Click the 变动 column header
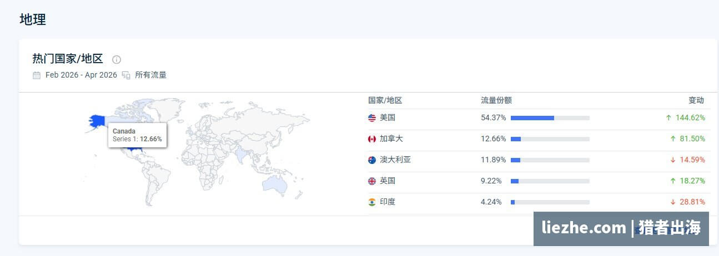 click(696, 101)
